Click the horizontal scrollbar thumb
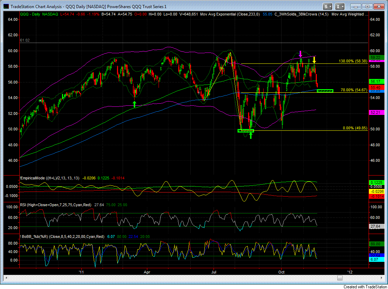388x289 pixels. point(340,278)
